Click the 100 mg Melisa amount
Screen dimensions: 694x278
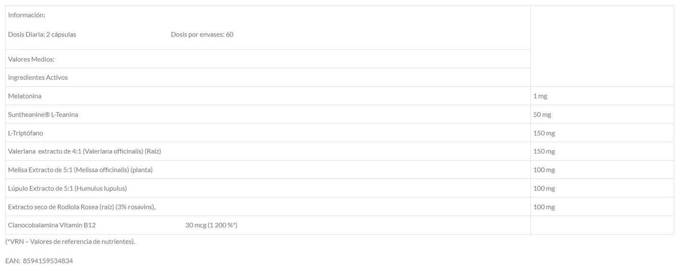(544, 170)
